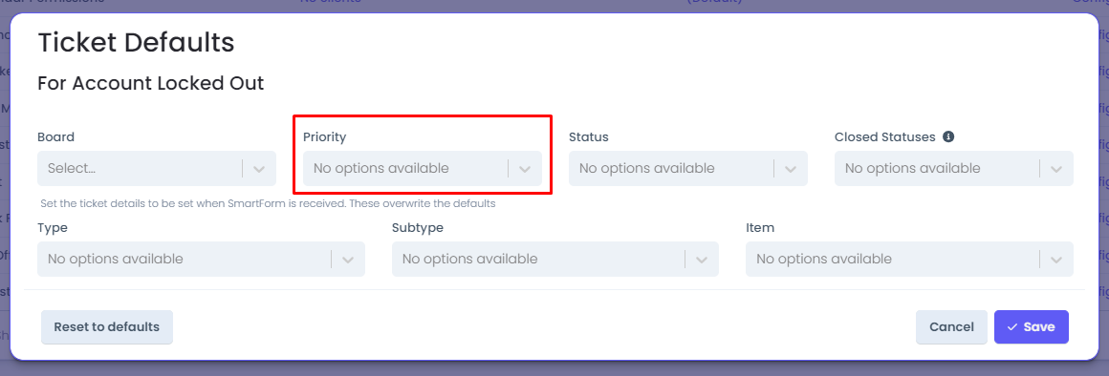Viewport: 1109px width, 376px height.
Task: Click the Reset to defaults button
Action: point(107,326)
